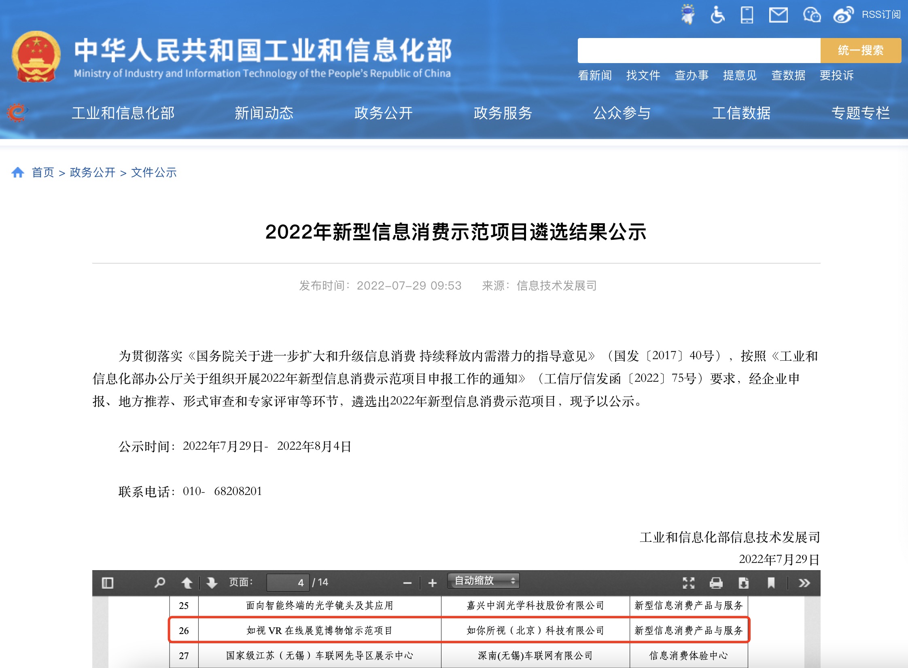Screen dimensions: 908x668
Task: Expand PDF tools double-chevron menu
Action: tap(804, 583)
